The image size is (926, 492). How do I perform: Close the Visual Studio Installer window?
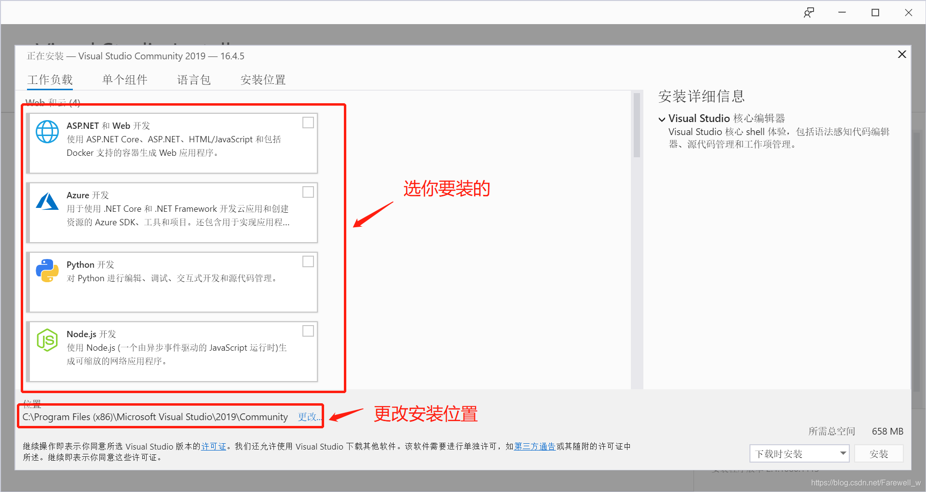point(909,13)
